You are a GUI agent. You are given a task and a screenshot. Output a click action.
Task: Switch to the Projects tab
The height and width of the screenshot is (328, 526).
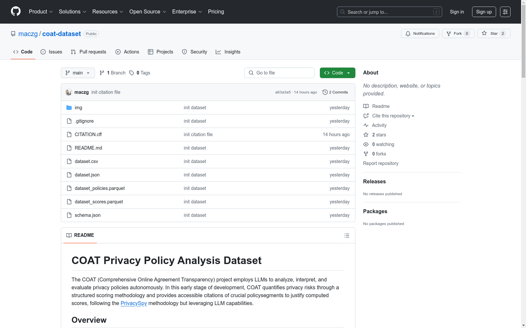(160, 52)
